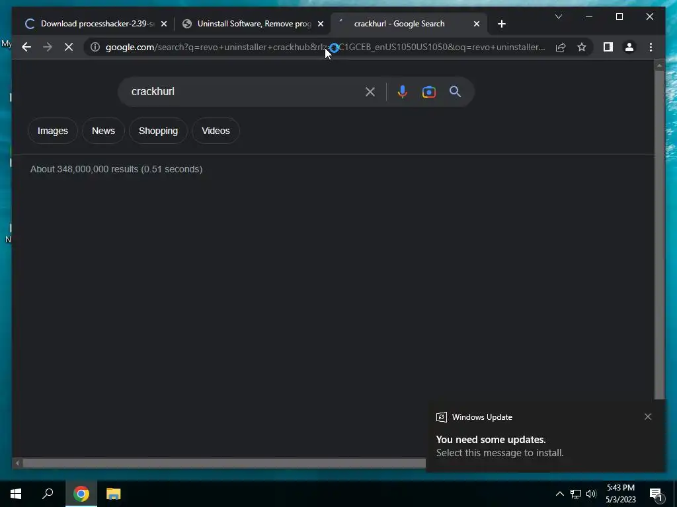This screenshot has width=677, height=507.
Task: Open Windows taskbar search
Action: (x=48, y=494)
